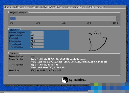Click the symantec wordmark text
Image resolution: width=129 pixels, height=93 pixels.
(x=77, y=80)
